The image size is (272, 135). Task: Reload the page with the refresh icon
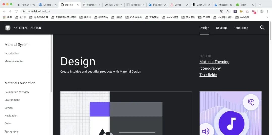click(16, 11)
